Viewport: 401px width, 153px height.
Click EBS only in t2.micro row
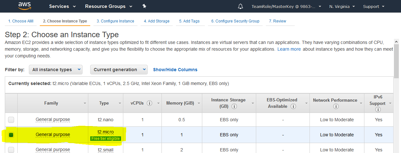pos(229,135)
